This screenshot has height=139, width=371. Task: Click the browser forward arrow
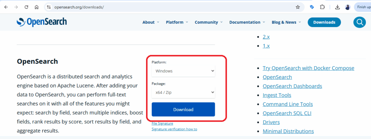tap(16, 7)
